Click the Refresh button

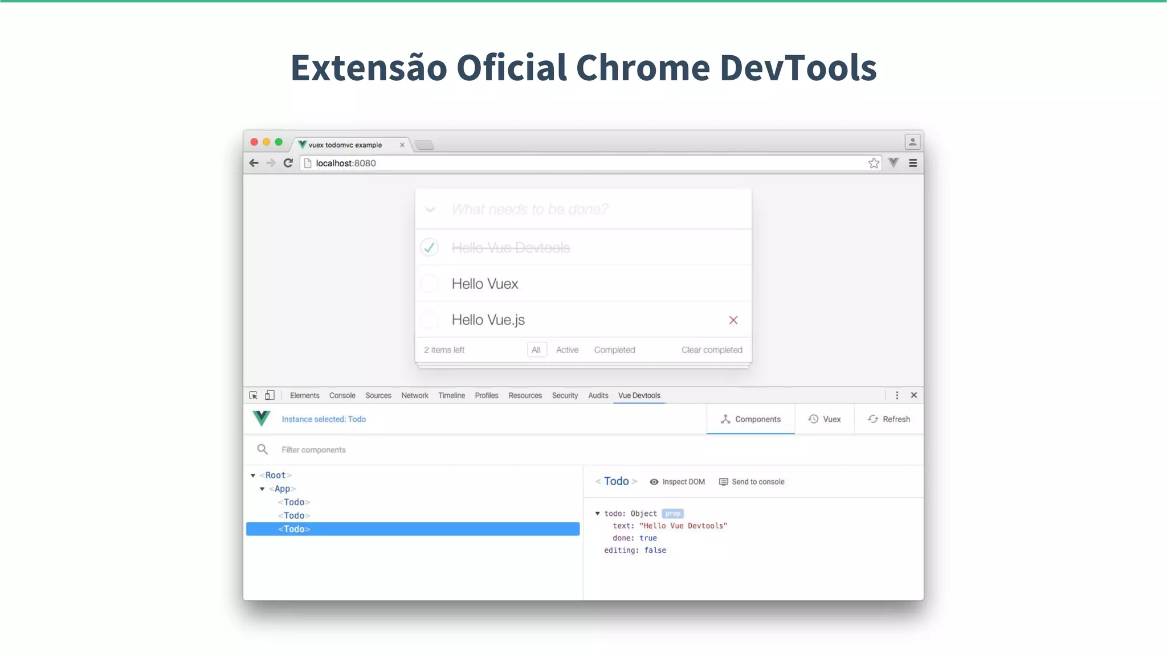(889, 419)
